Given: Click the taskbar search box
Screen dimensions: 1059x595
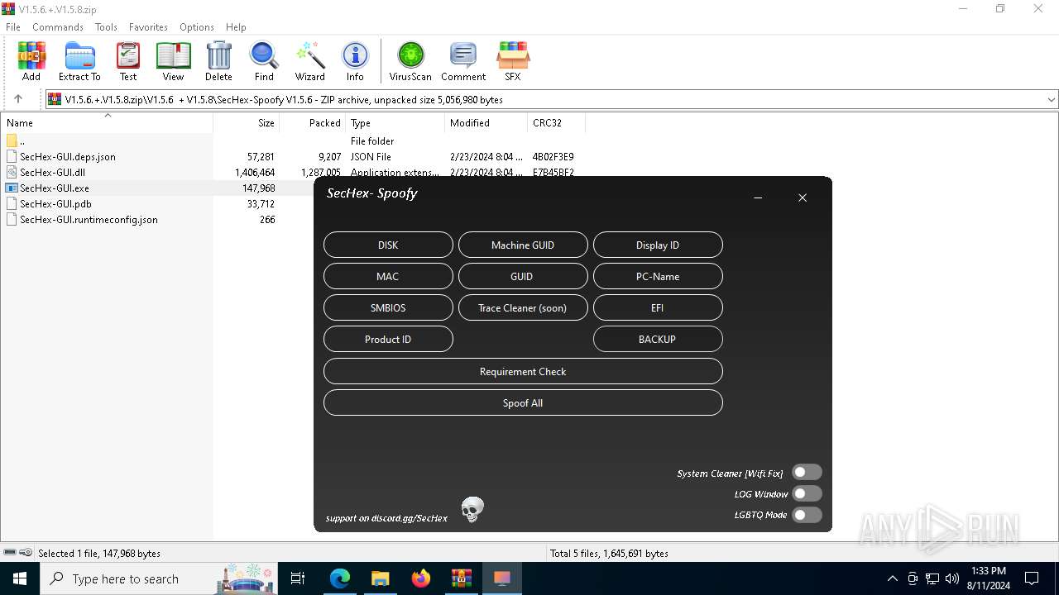Looking at the screenshot, I should (x=159, y=578).
